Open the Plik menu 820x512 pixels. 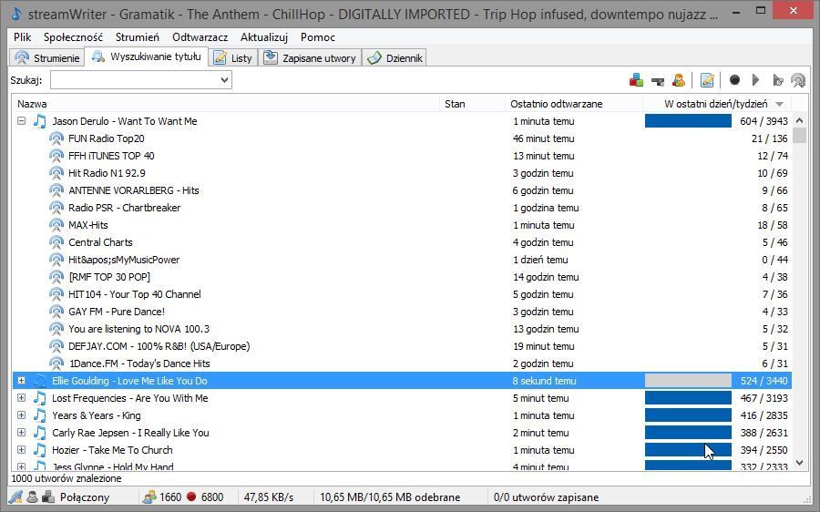point(23,37)
